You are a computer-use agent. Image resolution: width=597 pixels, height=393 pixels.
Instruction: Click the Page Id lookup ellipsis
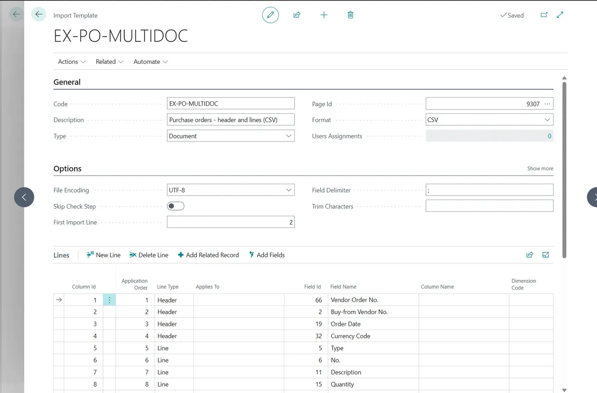(548, 104)
